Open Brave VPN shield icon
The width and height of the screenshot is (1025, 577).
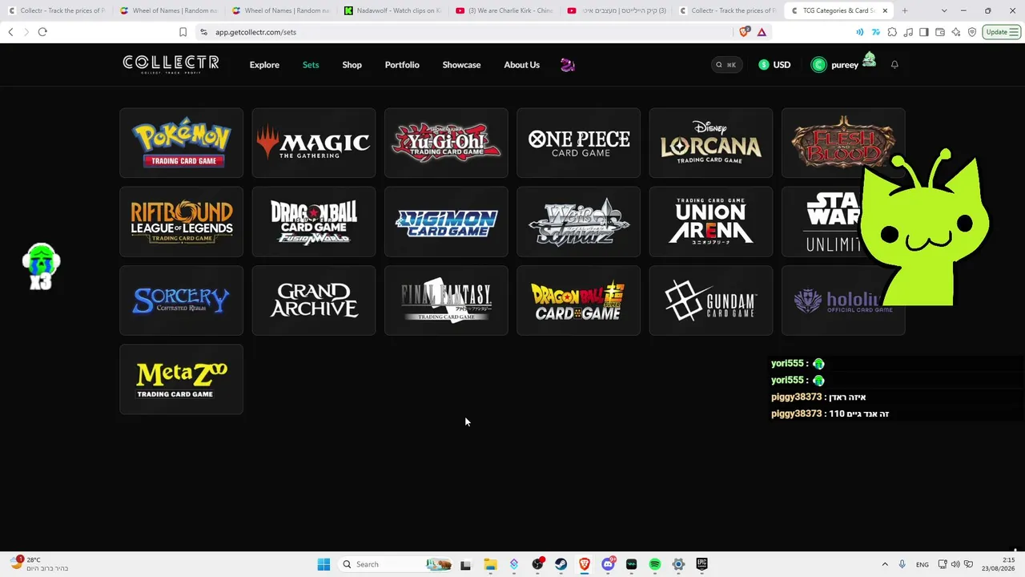point(972,32)
